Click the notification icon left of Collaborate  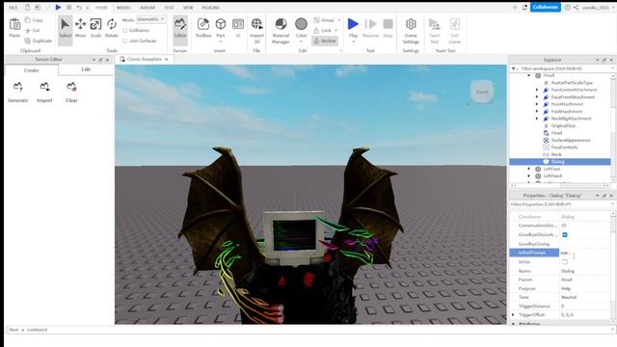[524, 8]
